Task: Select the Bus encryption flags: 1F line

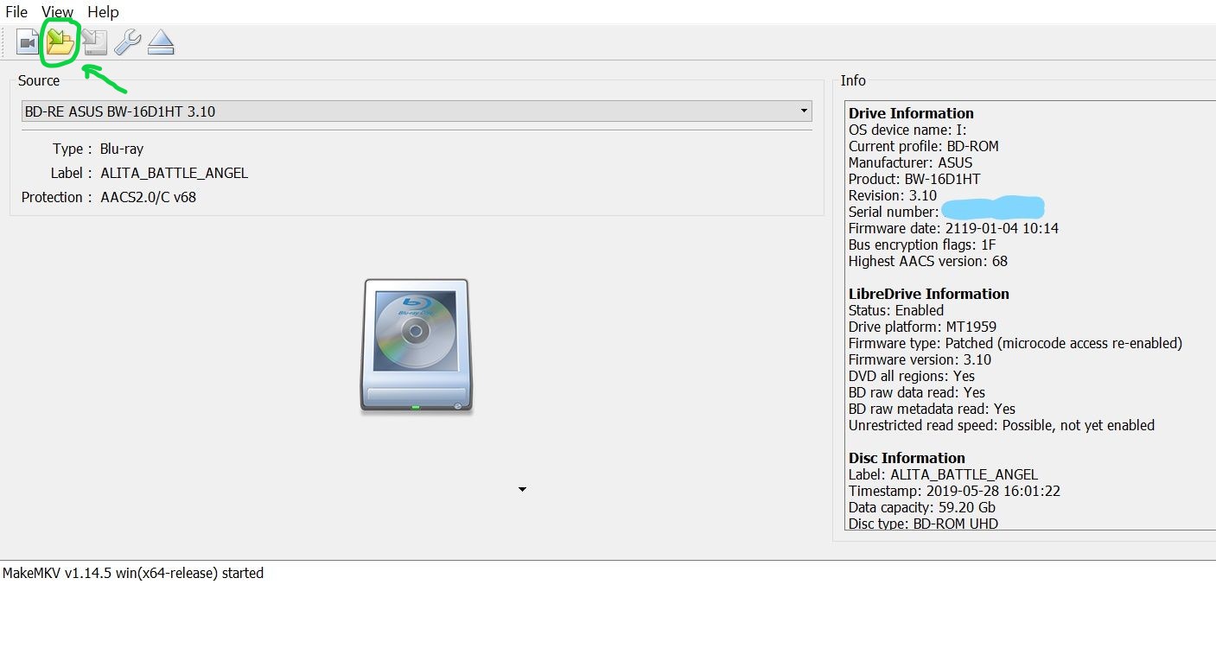Action: click(922, 245)
